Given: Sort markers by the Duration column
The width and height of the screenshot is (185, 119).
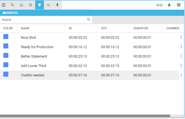Looking at the screenshot, I should pos(141,28).
